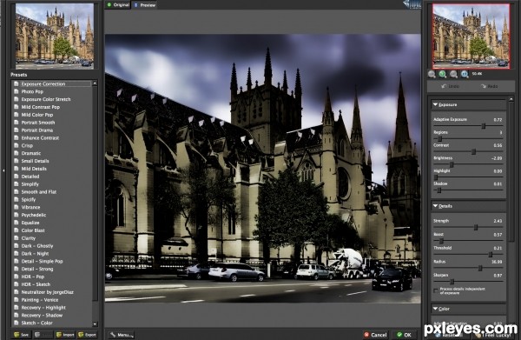Toggle Process details independent of exposure
Viewport: 521px width, 340px height.
point(436,290)
